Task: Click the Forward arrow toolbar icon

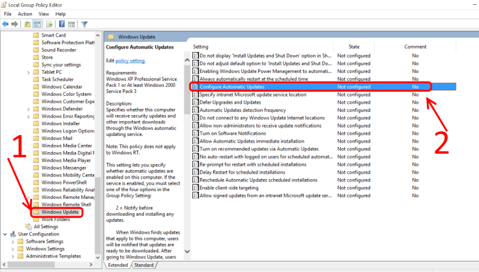Action: [x=14, y=24]
